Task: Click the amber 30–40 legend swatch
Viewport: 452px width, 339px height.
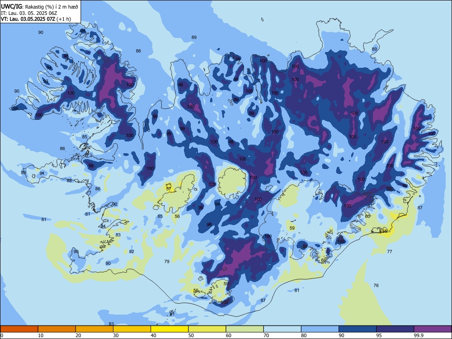Action: click(132, 329)
